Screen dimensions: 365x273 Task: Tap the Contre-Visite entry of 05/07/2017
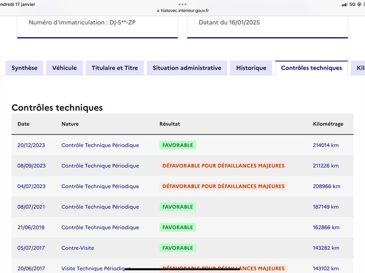coord(78,248)
